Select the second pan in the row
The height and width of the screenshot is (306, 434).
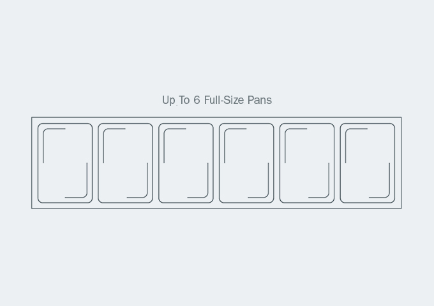tap(125, 163)
